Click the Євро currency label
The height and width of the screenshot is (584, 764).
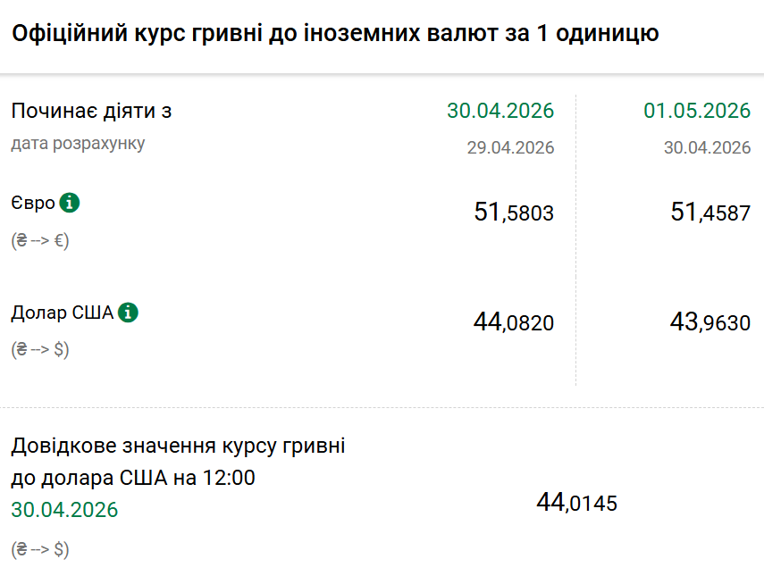pyautogui.click(x=33, y=204)
